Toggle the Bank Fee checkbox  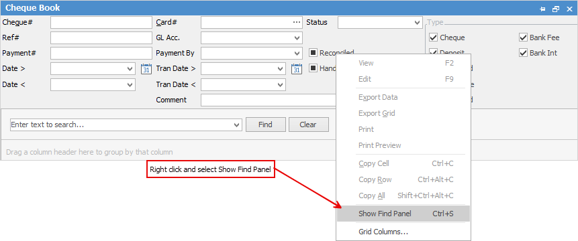point(524,37)
